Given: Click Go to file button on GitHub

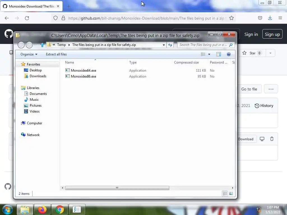Looking at the screenshot, I should [249, 89].
